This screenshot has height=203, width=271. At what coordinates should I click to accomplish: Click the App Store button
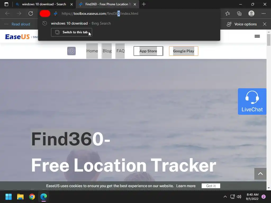point(148,51)
